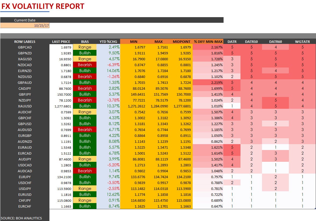Select the FX VOLATILITY REPORT title
The height and width of the screenshot is (221, 316).
pyautogui.click(x=43, y=6)
